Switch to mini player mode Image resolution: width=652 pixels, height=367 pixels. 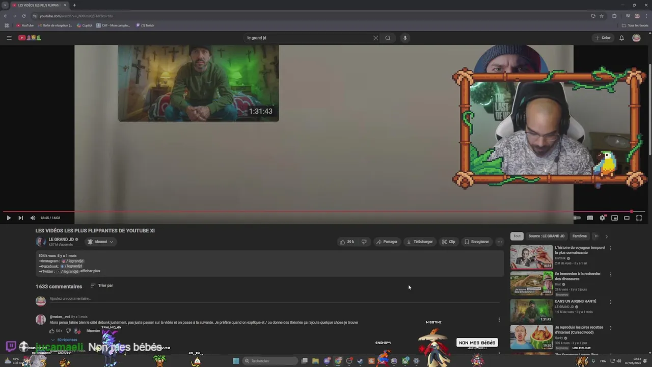point(615,218)
